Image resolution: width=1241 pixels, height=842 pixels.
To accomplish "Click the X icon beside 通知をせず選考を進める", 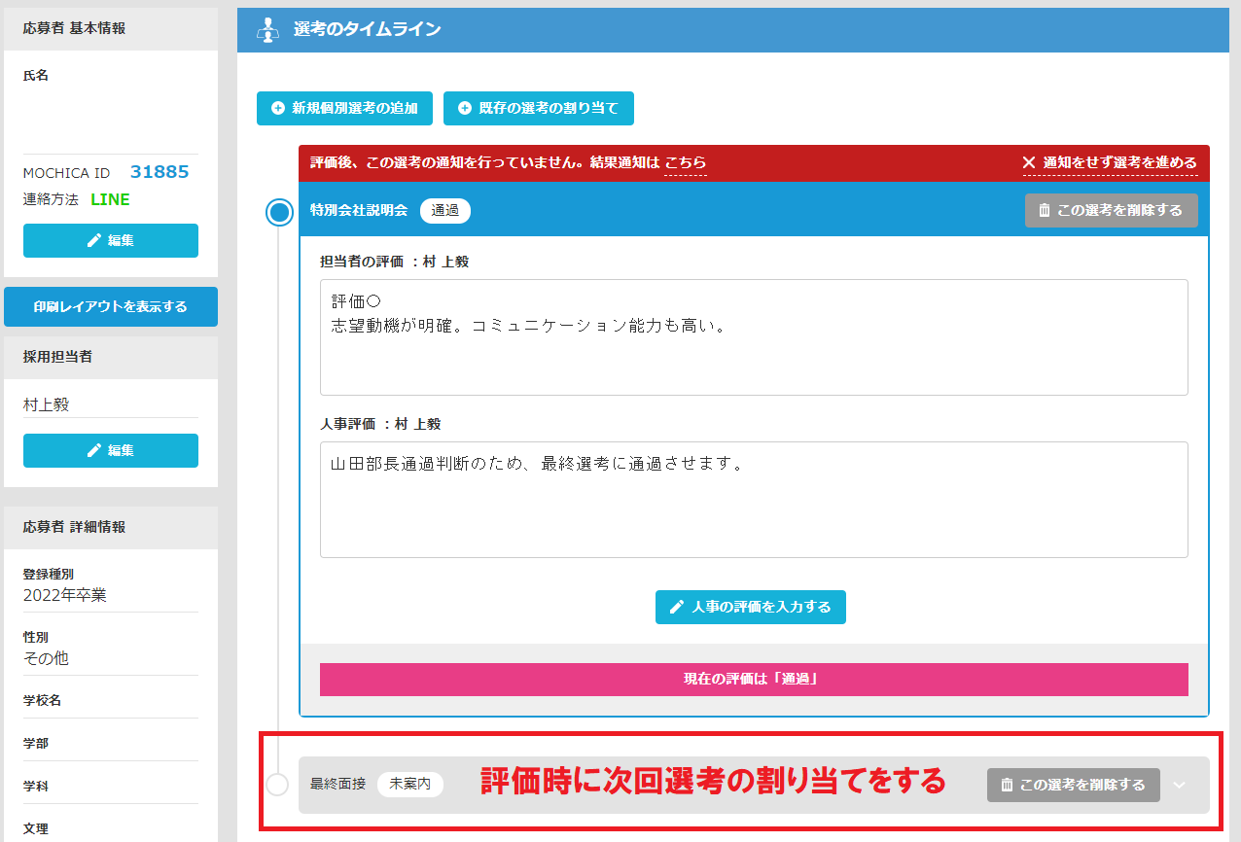I will tap(1029, 162).
